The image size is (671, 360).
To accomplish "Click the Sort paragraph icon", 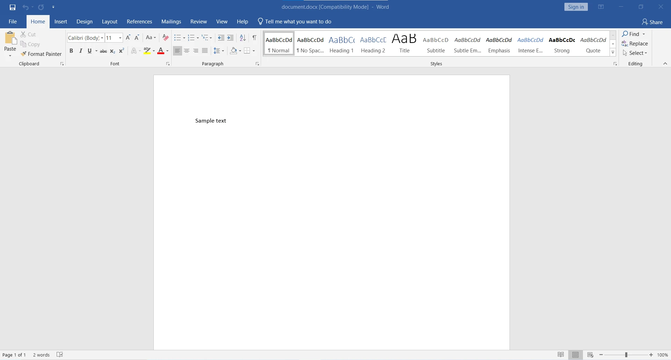I will [243, 38].
